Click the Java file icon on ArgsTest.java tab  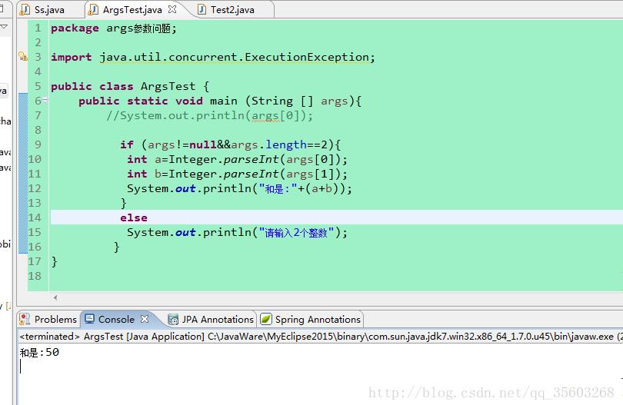coord(93,9)
